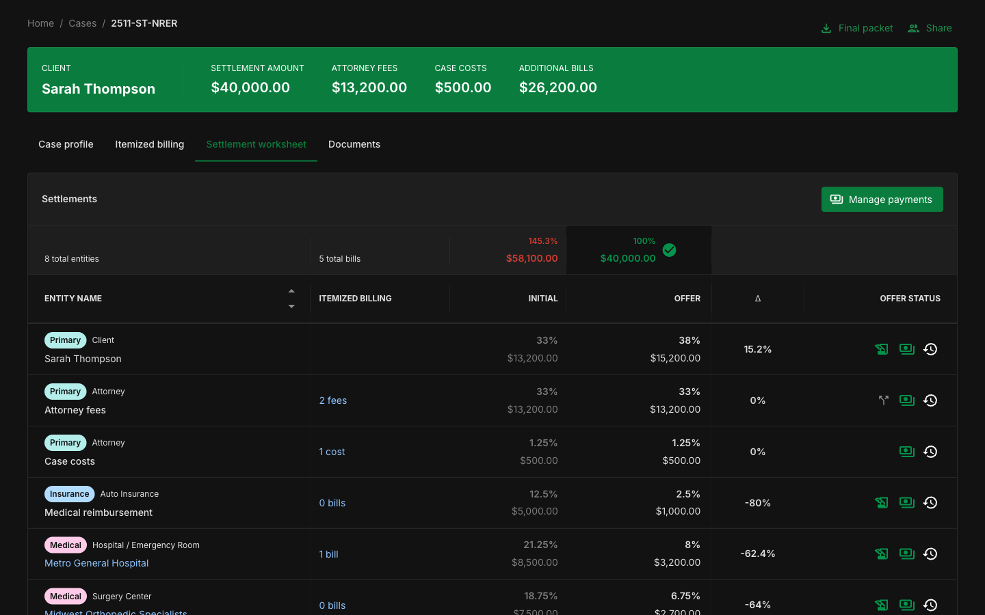This screenshot has width=985, height=615.
Task: Click green checkmark beside $40,000.00 offer total
Action: pos(669,250)
